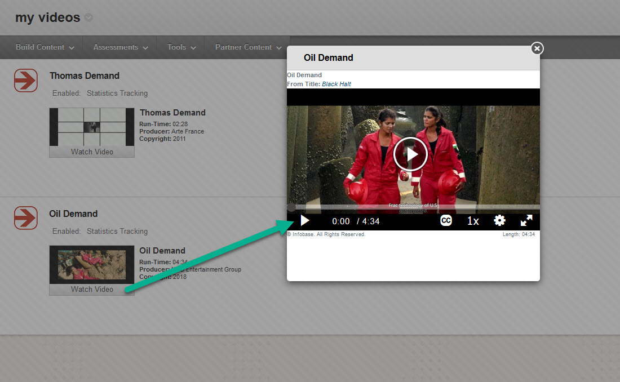Click Copyright 2011 text

(162, 139)
